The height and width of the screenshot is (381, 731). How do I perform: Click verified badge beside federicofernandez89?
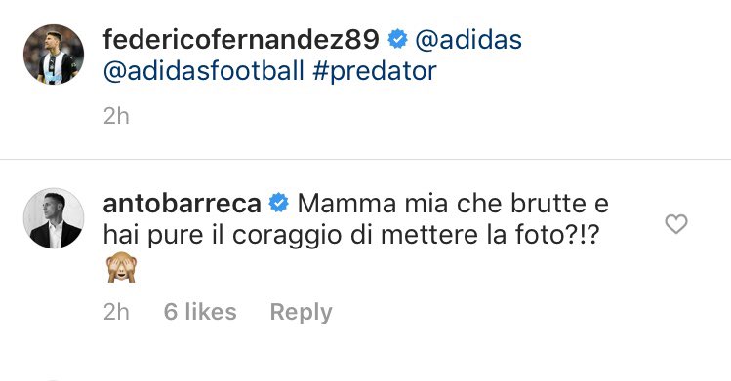point(397,39)
